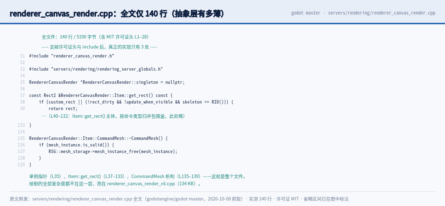
Task: Click line number 135
Action: (21, 138)
